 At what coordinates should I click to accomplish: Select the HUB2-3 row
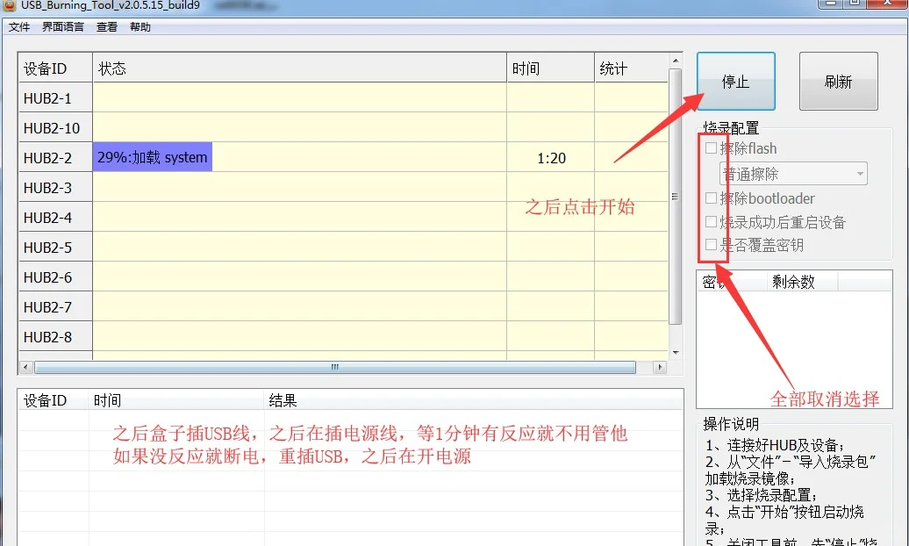point(343,188)
